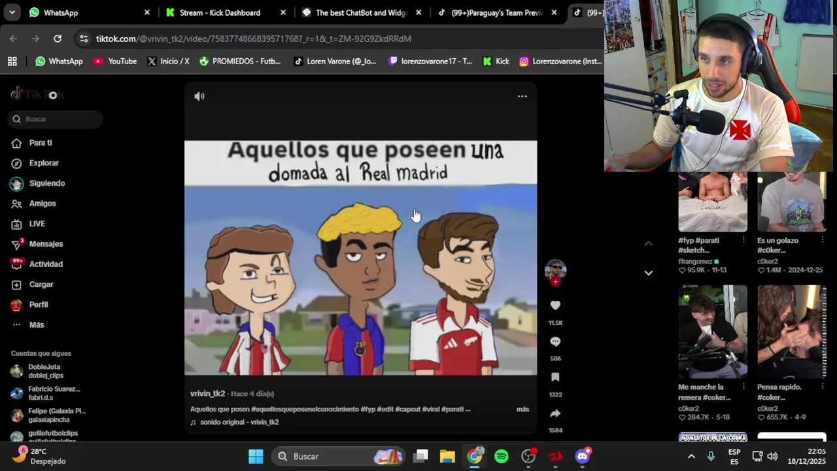This screenshot has height=471, width=837.
Task: Open the Loren Varone TikTok bookmark
Action: (335, 61)
